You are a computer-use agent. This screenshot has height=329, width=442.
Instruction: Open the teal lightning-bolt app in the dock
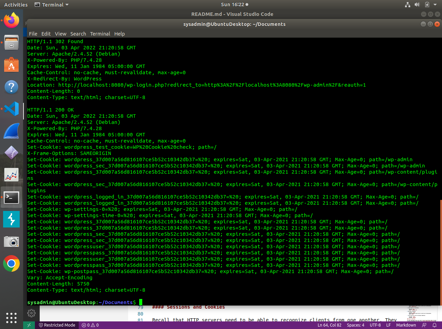11,220
